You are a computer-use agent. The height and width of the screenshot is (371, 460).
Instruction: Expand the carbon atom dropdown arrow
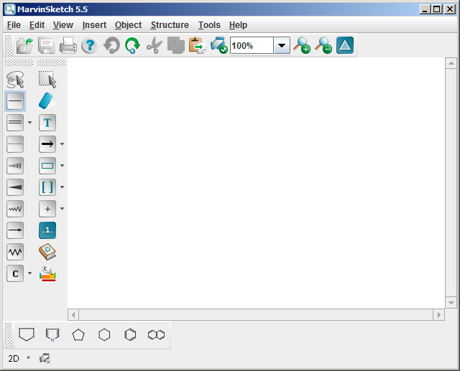[x=29, y=273]
